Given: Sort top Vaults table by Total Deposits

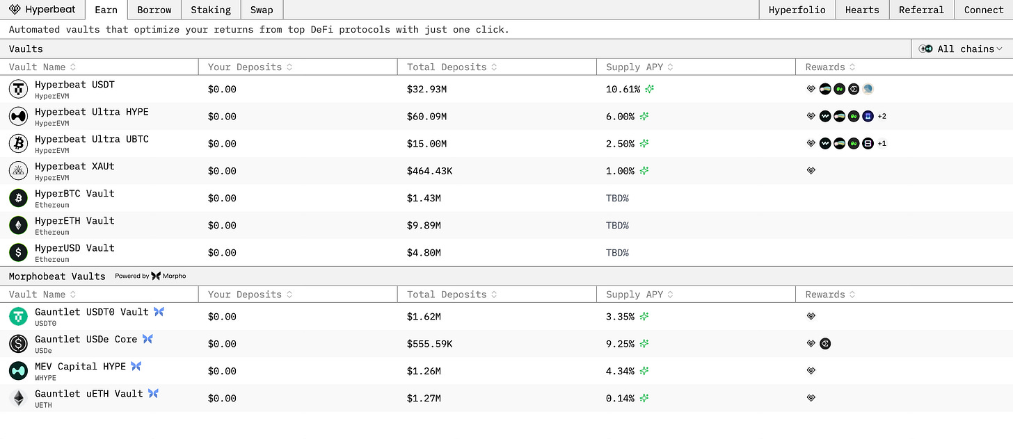Looking at the screenshot, I should click(x=452, y=67).
